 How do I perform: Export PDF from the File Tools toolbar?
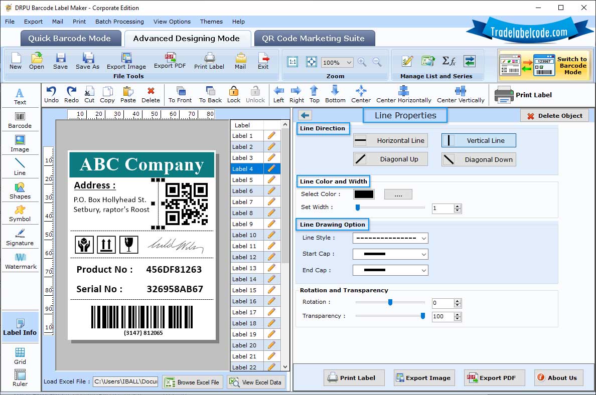click(170, 61)
